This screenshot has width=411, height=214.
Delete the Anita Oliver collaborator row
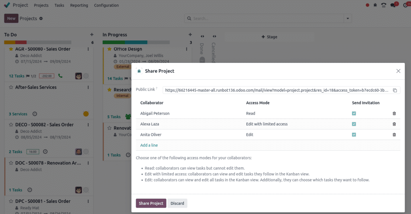coord(394,135)
